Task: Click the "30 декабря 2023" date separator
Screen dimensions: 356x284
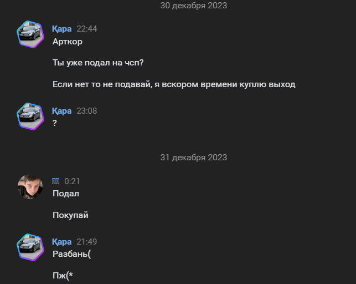Action: 193,6
